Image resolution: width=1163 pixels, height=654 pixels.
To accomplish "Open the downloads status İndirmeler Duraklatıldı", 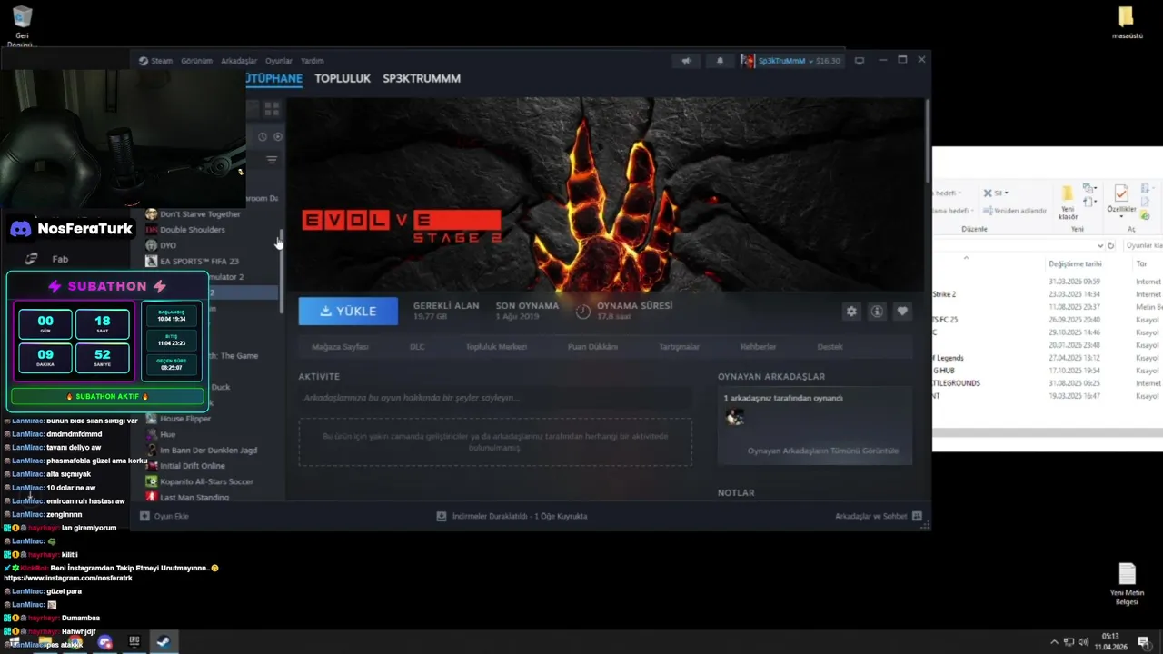I will point(512,516).
